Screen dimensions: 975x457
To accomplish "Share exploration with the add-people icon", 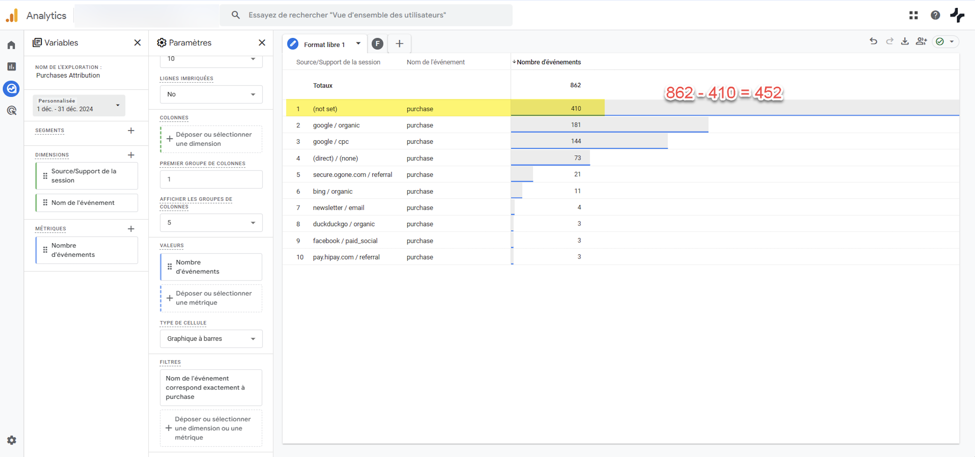I will (x=921, y=41).
